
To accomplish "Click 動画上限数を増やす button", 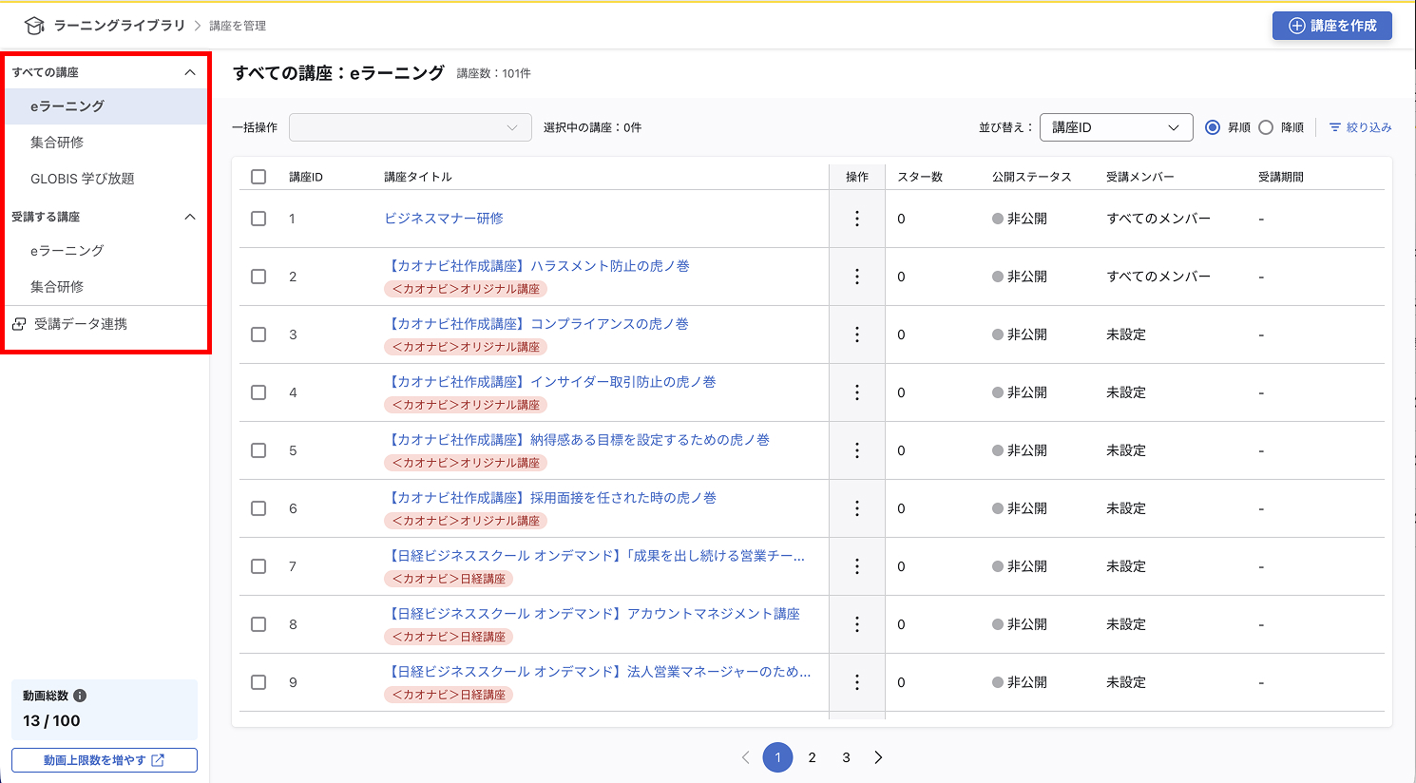I will [105, 760].
